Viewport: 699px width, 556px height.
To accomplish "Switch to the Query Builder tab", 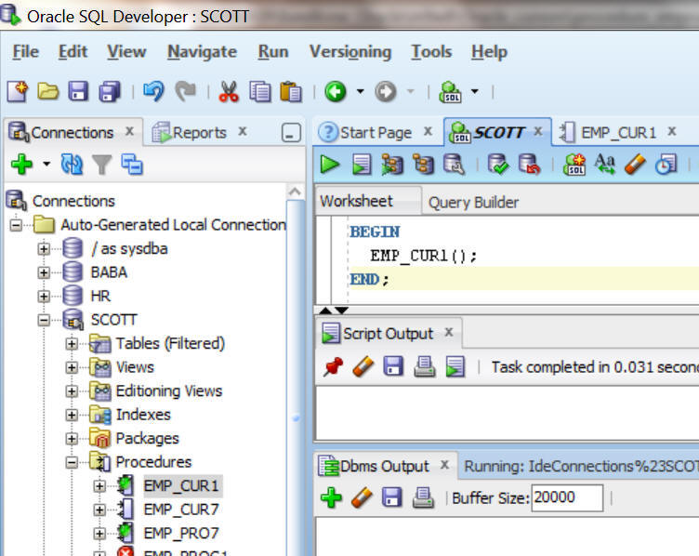I will point(473,202).
